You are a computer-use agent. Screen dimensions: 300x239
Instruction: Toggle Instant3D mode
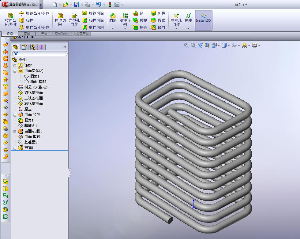(203, 20)
